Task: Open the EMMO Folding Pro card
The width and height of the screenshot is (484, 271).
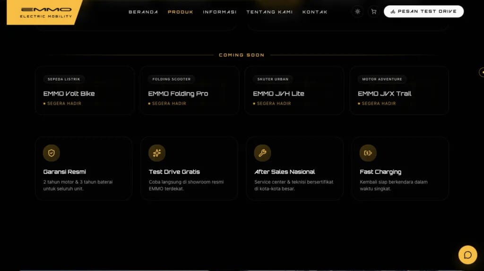Action: tap(190, 90)
